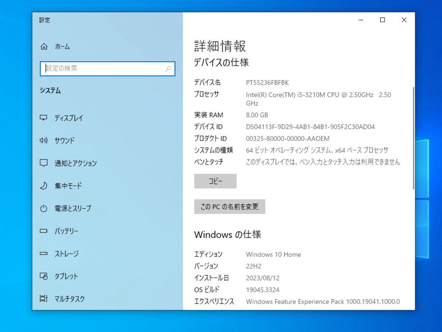Minimize the 設定 window
The image size is (442, 332).
[361, 20]
